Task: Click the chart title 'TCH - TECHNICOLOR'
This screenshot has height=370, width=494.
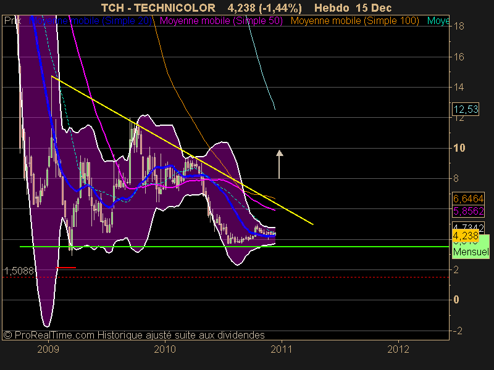Action: point(158,7)
